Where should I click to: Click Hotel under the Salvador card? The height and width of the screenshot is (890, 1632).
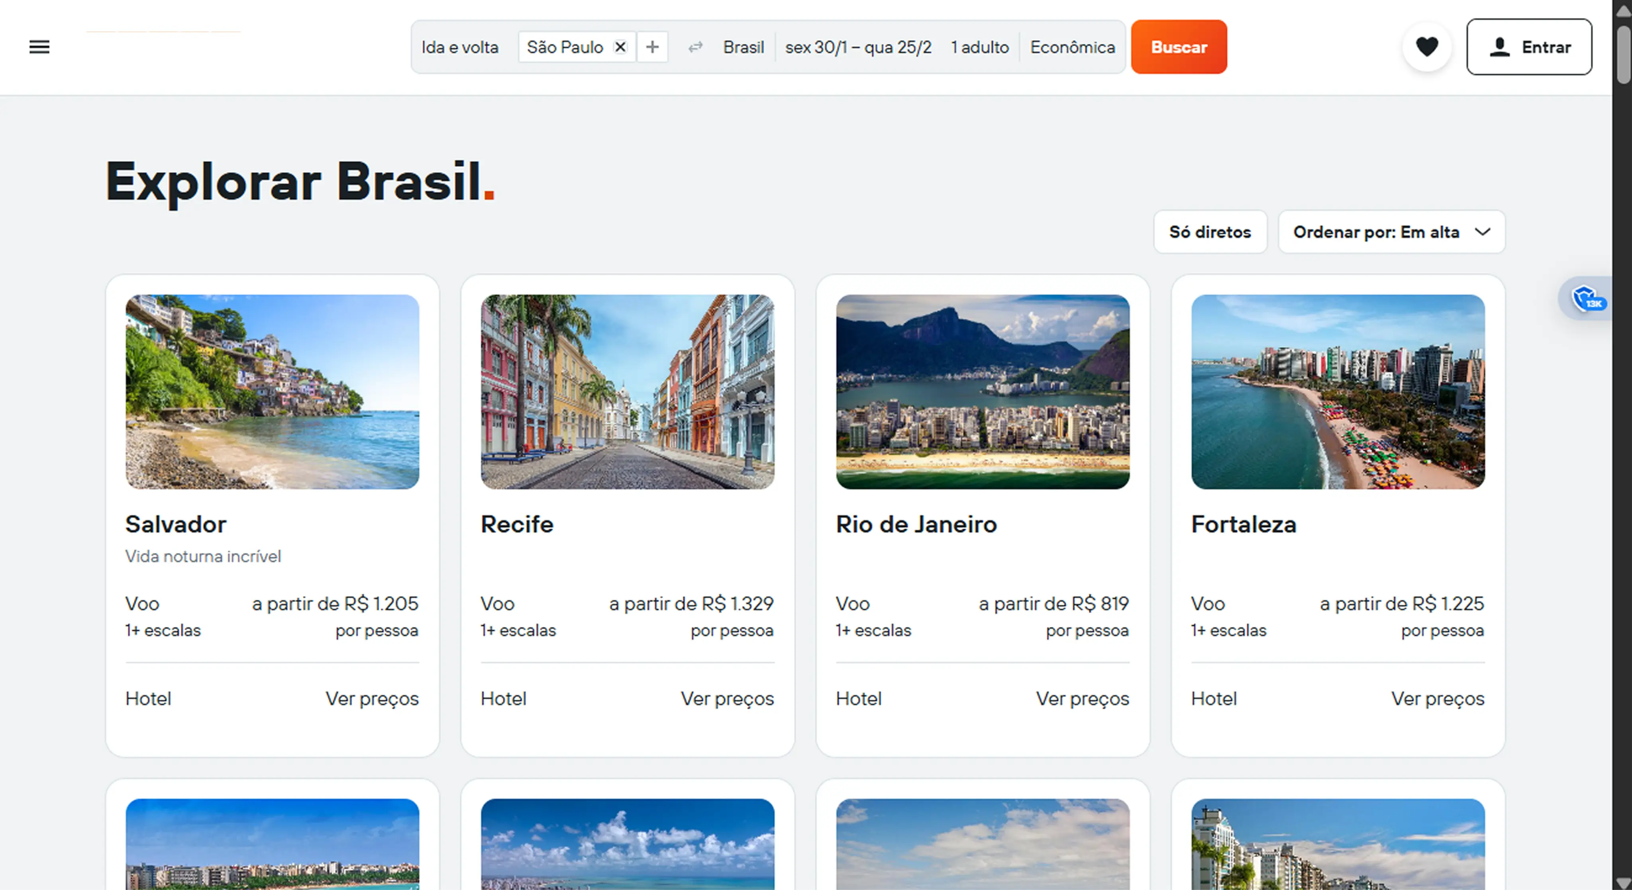pos(147,698)
